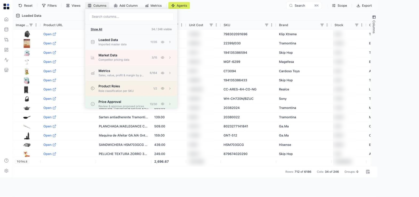The image size is (419, 197).
Task: Click Show All in the columns panel
Action: (96, 29)
